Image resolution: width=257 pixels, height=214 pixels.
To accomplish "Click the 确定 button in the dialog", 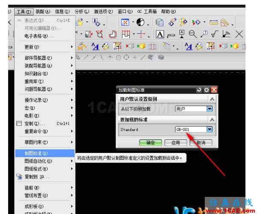I will coord(150,143).
